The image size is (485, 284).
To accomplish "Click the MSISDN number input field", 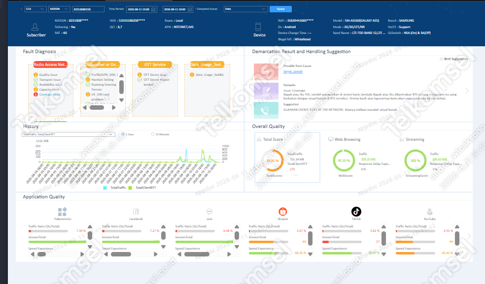I will (x=88, y=9).
